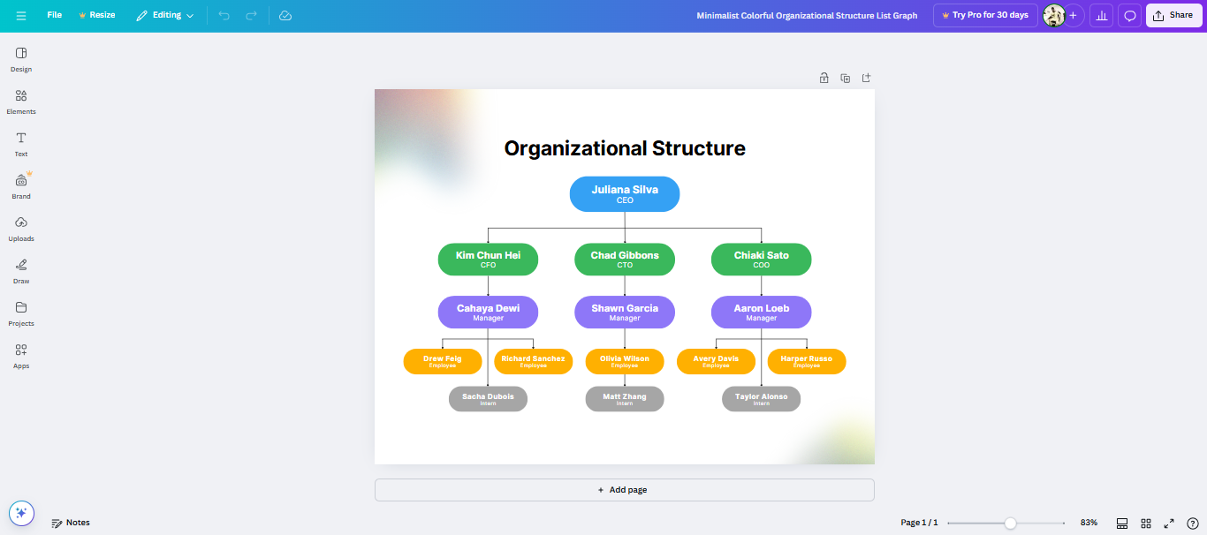Image resolution: width=1207 pixels, height=535 pixels.
Task: Select the Organizational Structure heading
Action: pos(625,148)
